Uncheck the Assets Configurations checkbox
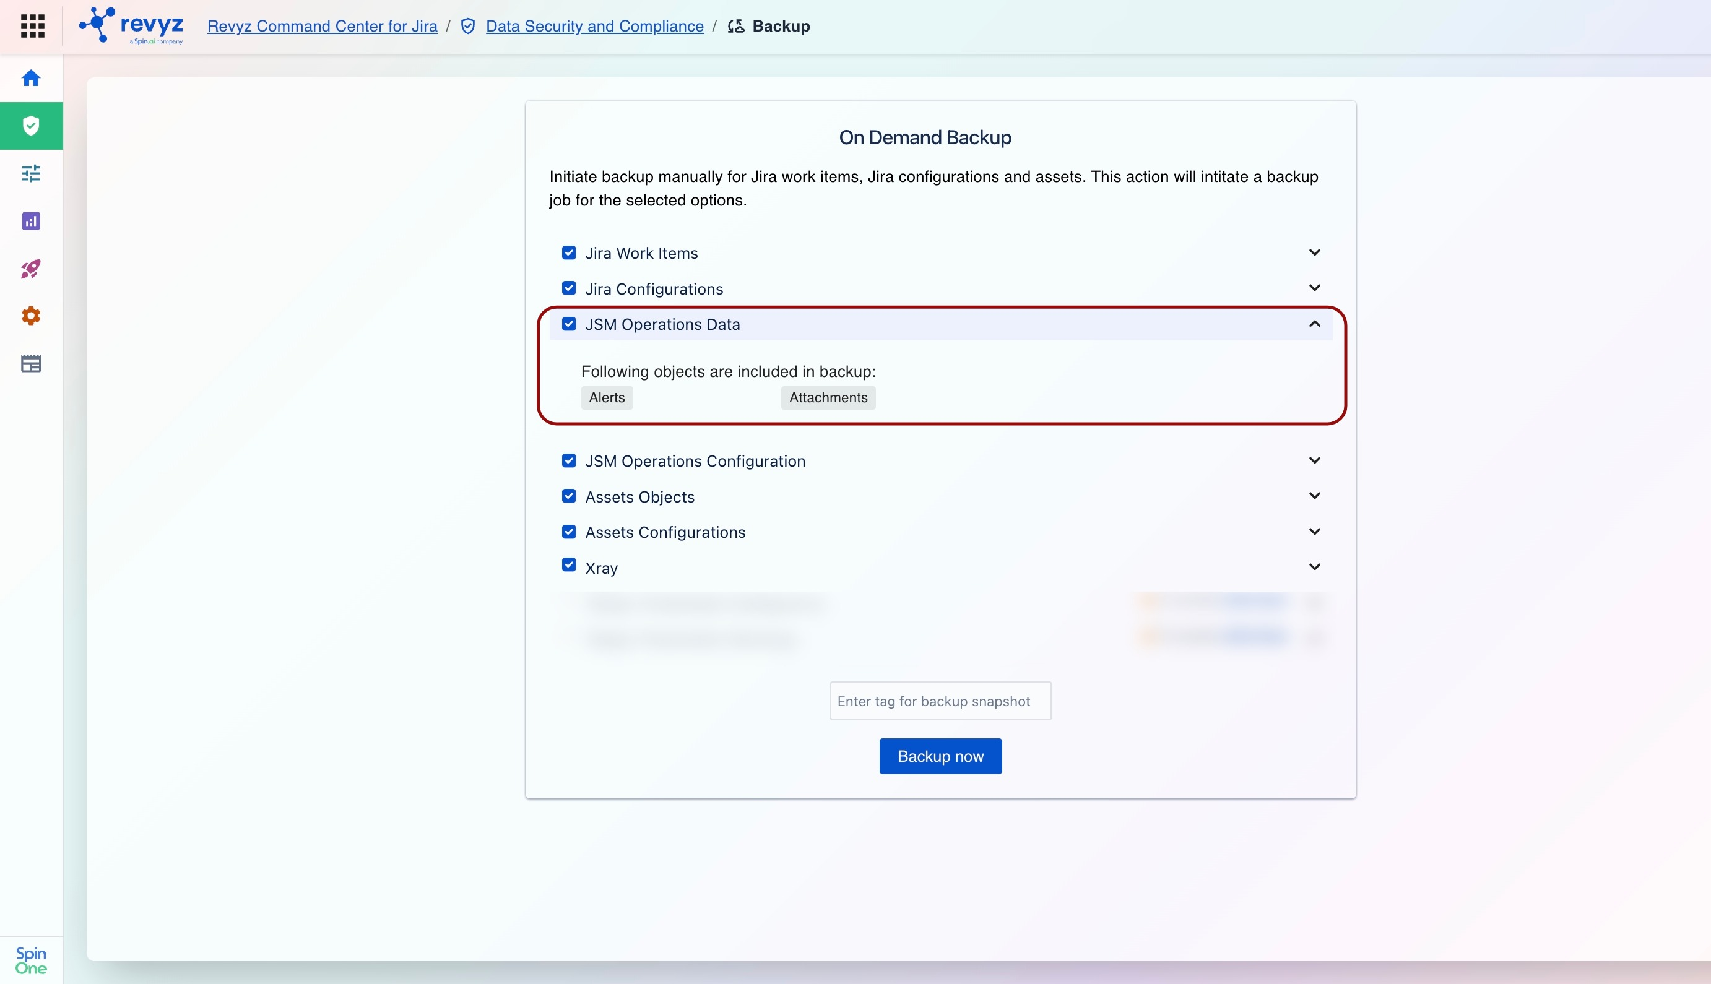The width and height of the screenshot is (1711, 984). 570,532
